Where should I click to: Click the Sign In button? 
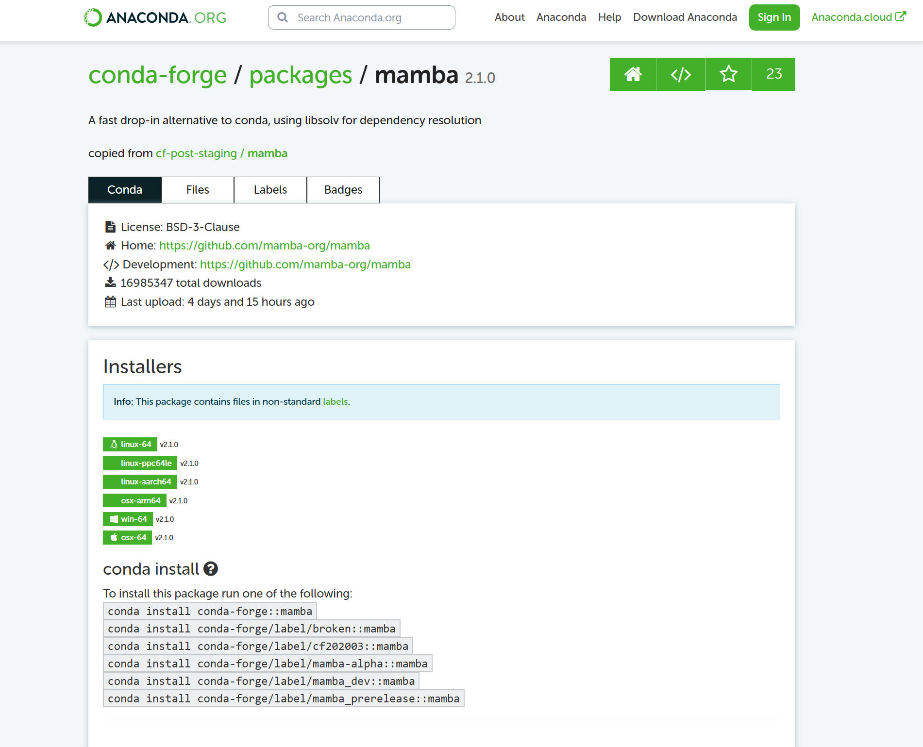tap(774, 17)
